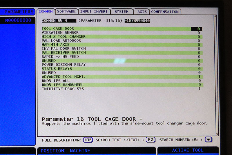The height and width of the screenshot is (155, 232).
Task: Open the INPUT INVERT tab
Action: (94, 12)
